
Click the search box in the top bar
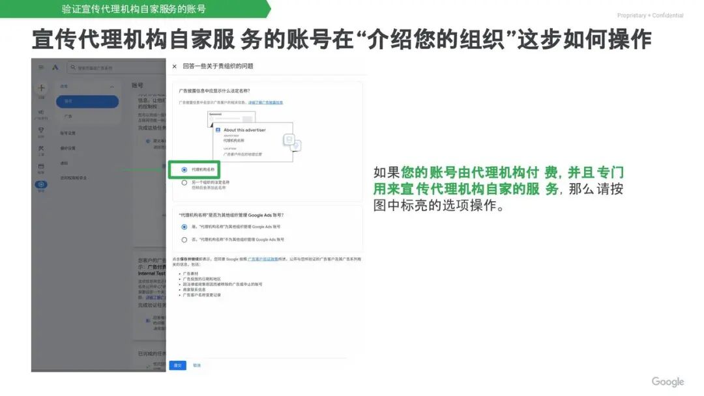(x=116, y=68)
